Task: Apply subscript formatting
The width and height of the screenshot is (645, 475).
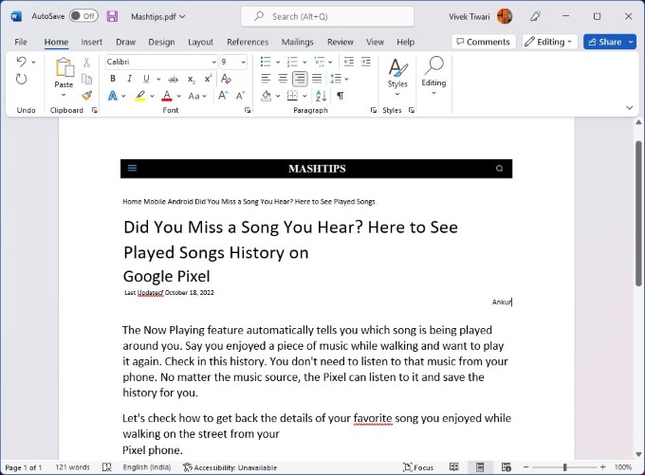Action: tap(192, 79)
